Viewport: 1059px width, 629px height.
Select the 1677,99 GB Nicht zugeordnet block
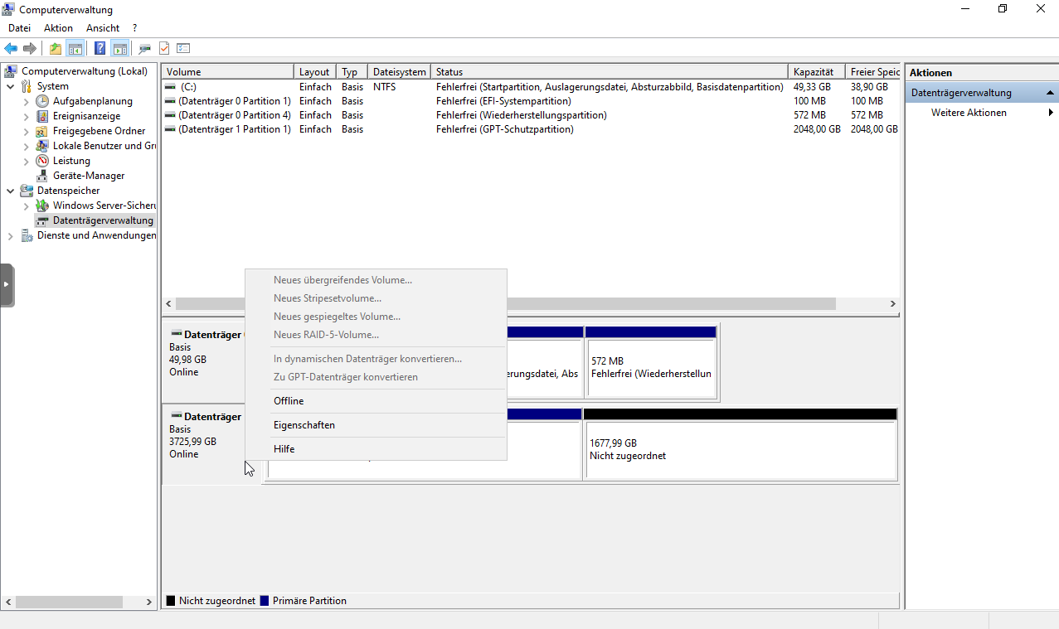[x=741, y=443]
